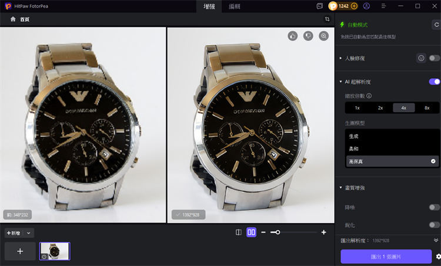441x266 pixels.
Task: Switch to the split slider compare view icon
Action: (x=238, y=233)
